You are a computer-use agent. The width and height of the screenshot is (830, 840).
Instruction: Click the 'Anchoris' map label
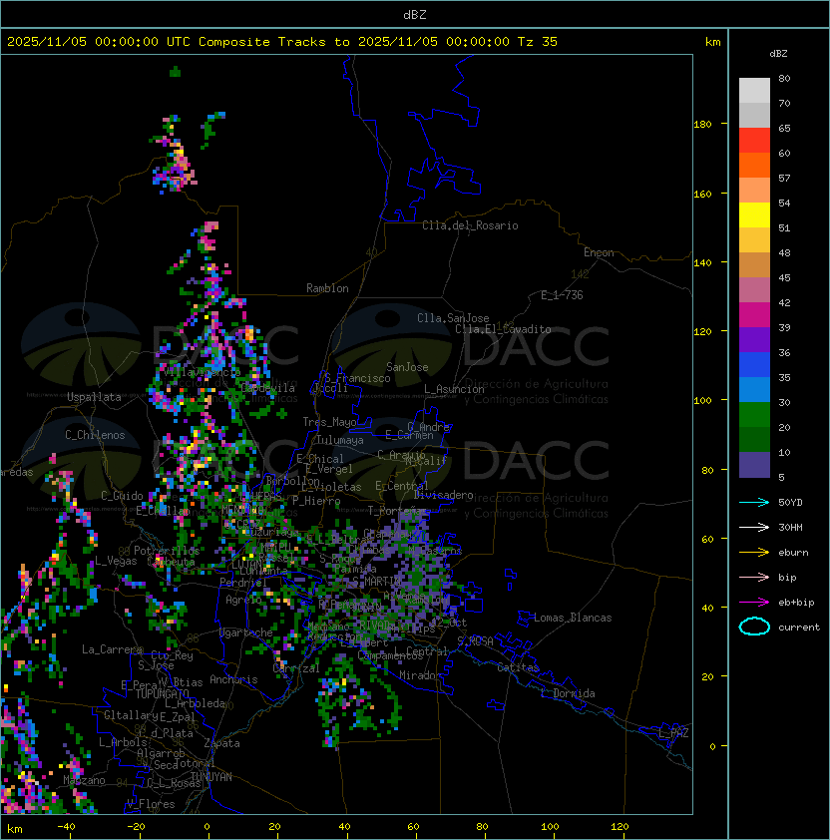click(233, 679)
